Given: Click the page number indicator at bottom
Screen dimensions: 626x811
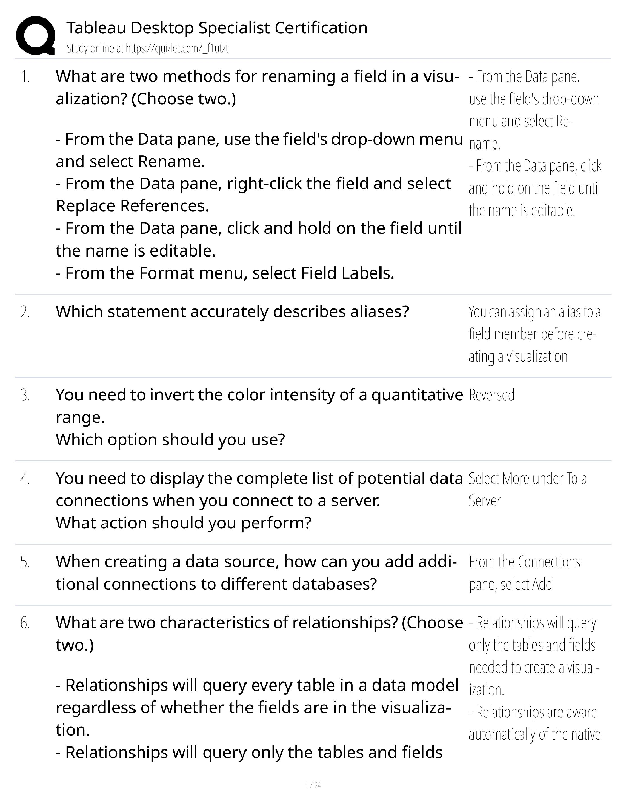Looking at the screenshot, I should click(312, 785).
